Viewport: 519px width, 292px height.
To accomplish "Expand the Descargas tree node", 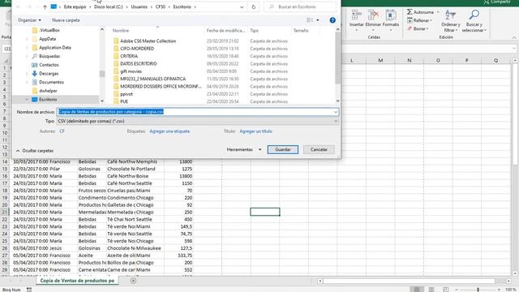I will click(x=27, y=74).
